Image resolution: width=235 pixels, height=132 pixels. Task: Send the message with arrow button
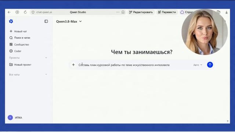coord(210,65)
